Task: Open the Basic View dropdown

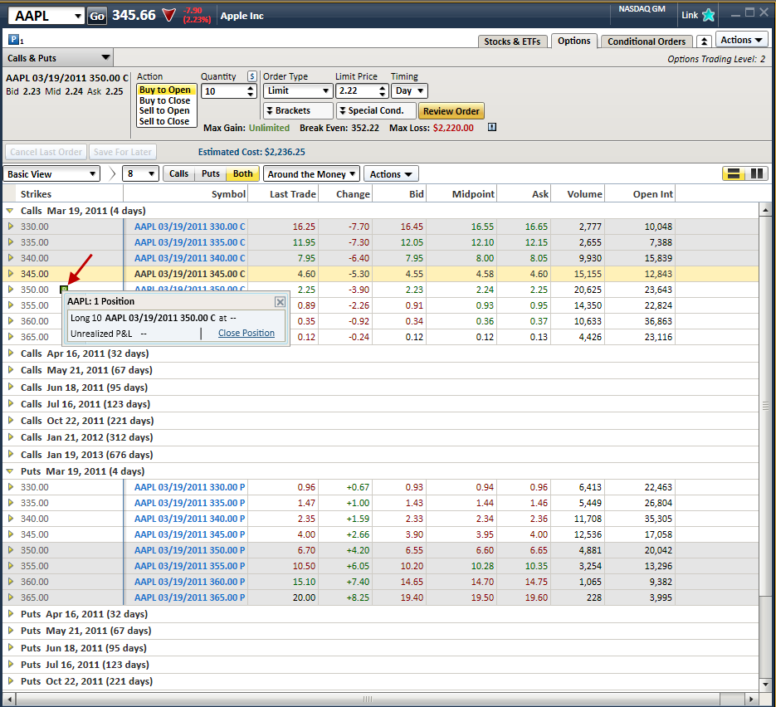Action: [x=51, y=174]
